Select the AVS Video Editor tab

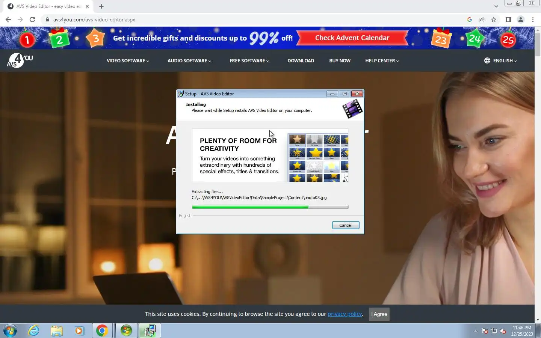point(48,6)
